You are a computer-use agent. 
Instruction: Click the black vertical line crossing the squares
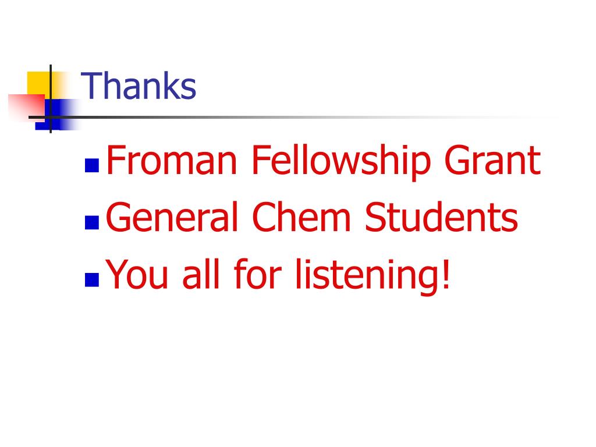(x=51, y=99)
